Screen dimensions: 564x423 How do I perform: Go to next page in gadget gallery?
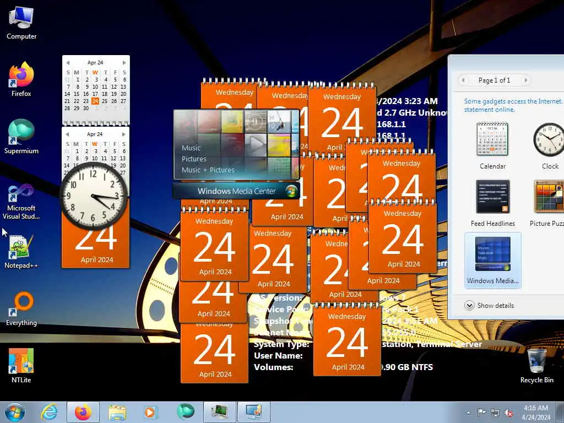tap(525, 80)
